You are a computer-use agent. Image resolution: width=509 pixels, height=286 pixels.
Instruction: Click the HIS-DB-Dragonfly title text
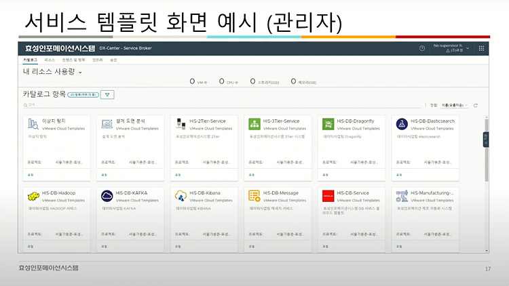coord(356,121)
